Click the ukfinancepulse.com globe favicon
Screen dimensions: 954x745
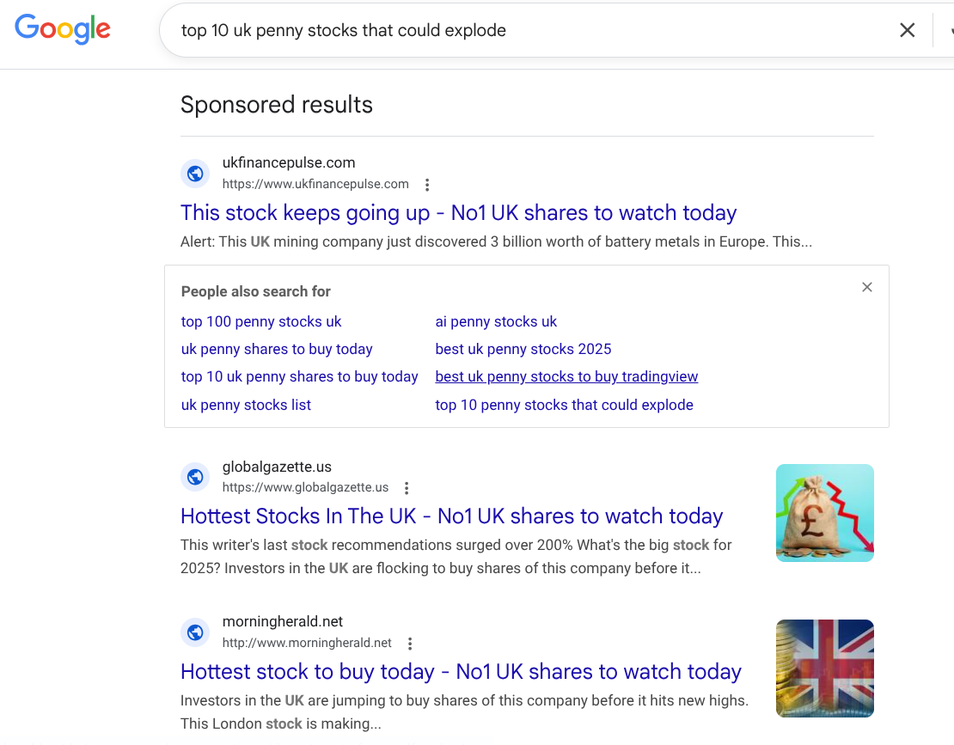(x=195, y=174)
